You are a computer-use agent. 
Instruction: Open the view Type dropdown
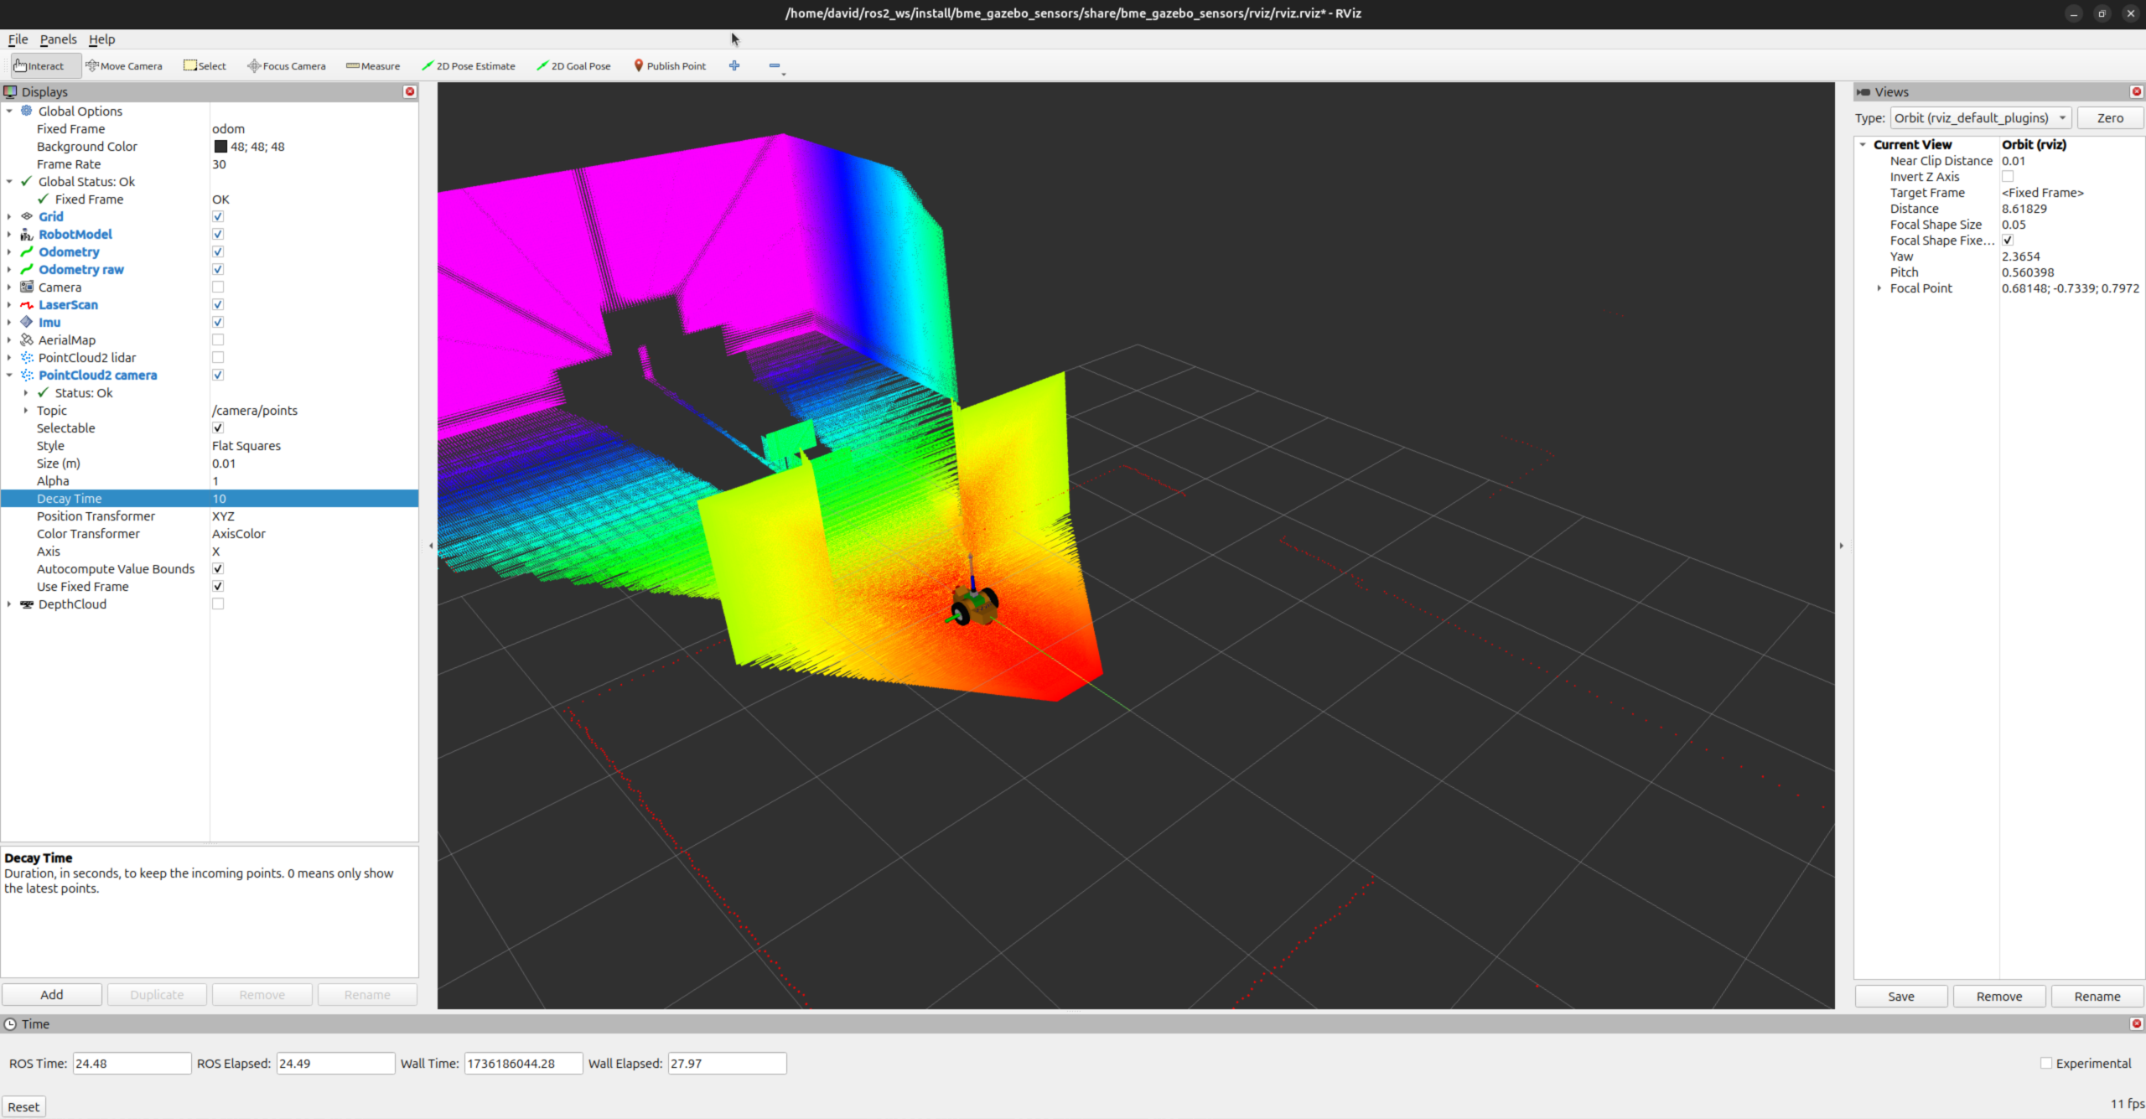point(1980,118)
